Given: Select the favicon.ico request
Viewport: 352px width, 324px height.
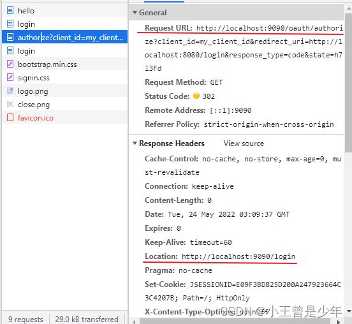Looking at the screenshot, I should coord(64,117).
